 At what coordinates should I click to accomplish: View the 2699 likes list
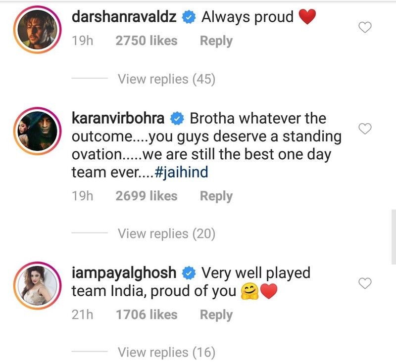(147, 196)
